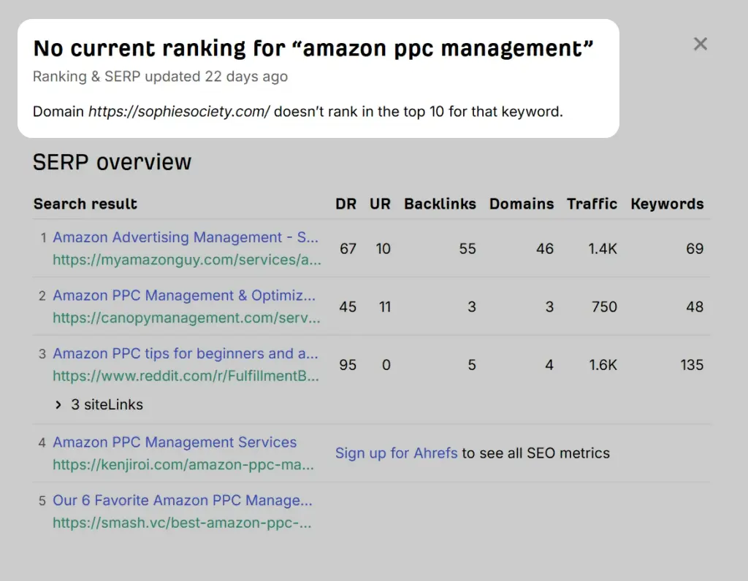Screen dimensions: 748x581
Task: Click the UR column header
Action: [380, 204]
